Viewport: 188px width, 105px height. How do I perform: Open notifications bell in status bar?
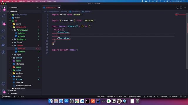point(185,97)
